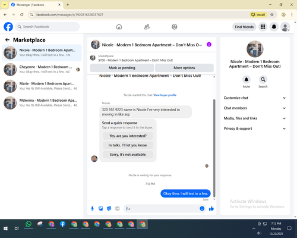Choose a GIF icon
The height and width of the screenshot is (238, 297).
point(118,208)
